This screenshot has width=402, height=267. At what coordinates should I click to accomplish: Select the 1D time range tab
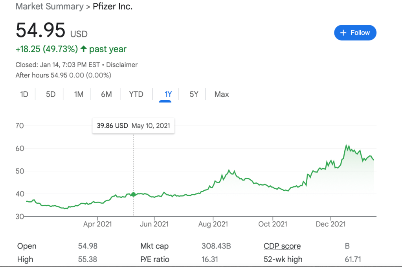(24, 94)
